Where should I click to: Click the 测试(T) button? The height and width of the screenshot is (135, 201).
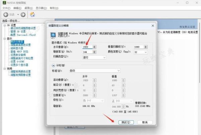[126, 122]
